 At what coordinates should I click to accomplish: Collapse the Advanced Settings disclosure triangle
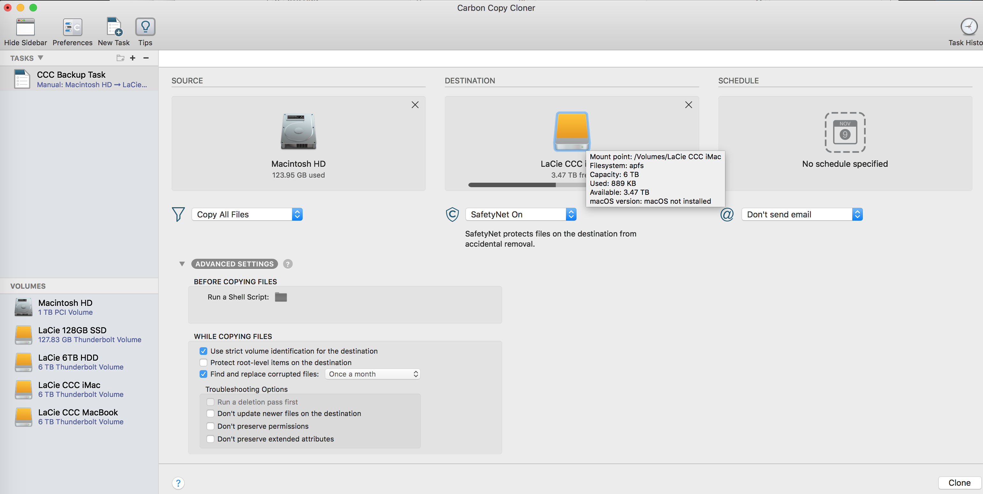click(x=182, y=264)
